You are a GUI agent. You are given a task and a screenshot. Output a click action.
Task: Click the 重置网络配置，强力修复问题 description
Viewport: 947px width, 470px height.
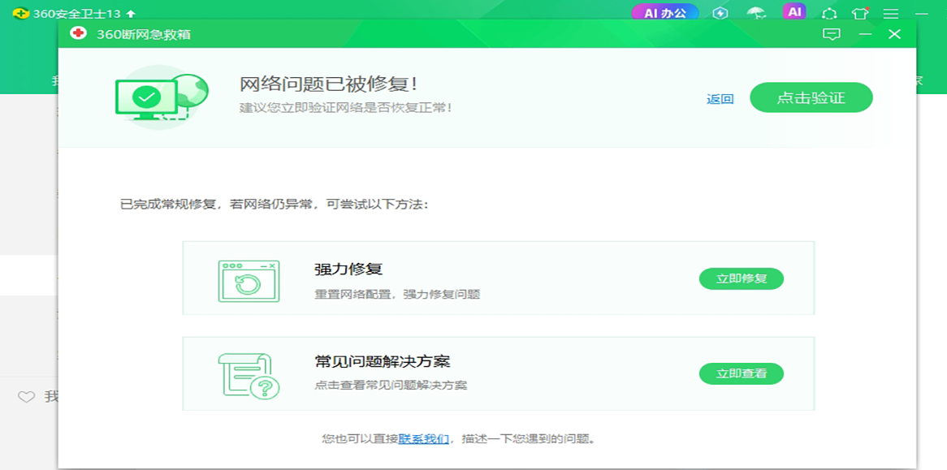pyautogui.click(x=397, y=295)
